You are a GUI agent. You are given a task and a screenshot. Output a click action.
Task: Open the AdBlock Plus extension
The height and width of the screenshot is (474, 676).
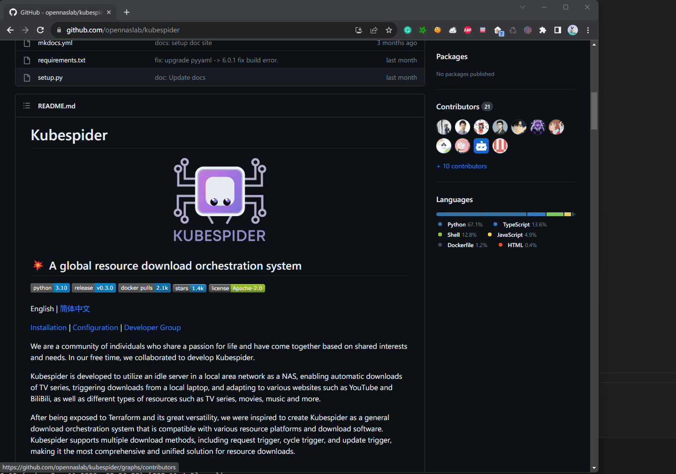coord(468,30)
